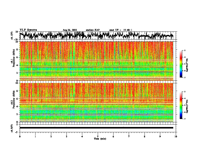Click inside the ch.2 spectrogram panel
Viewport: 198px width, 153px height.
(96, 102)
